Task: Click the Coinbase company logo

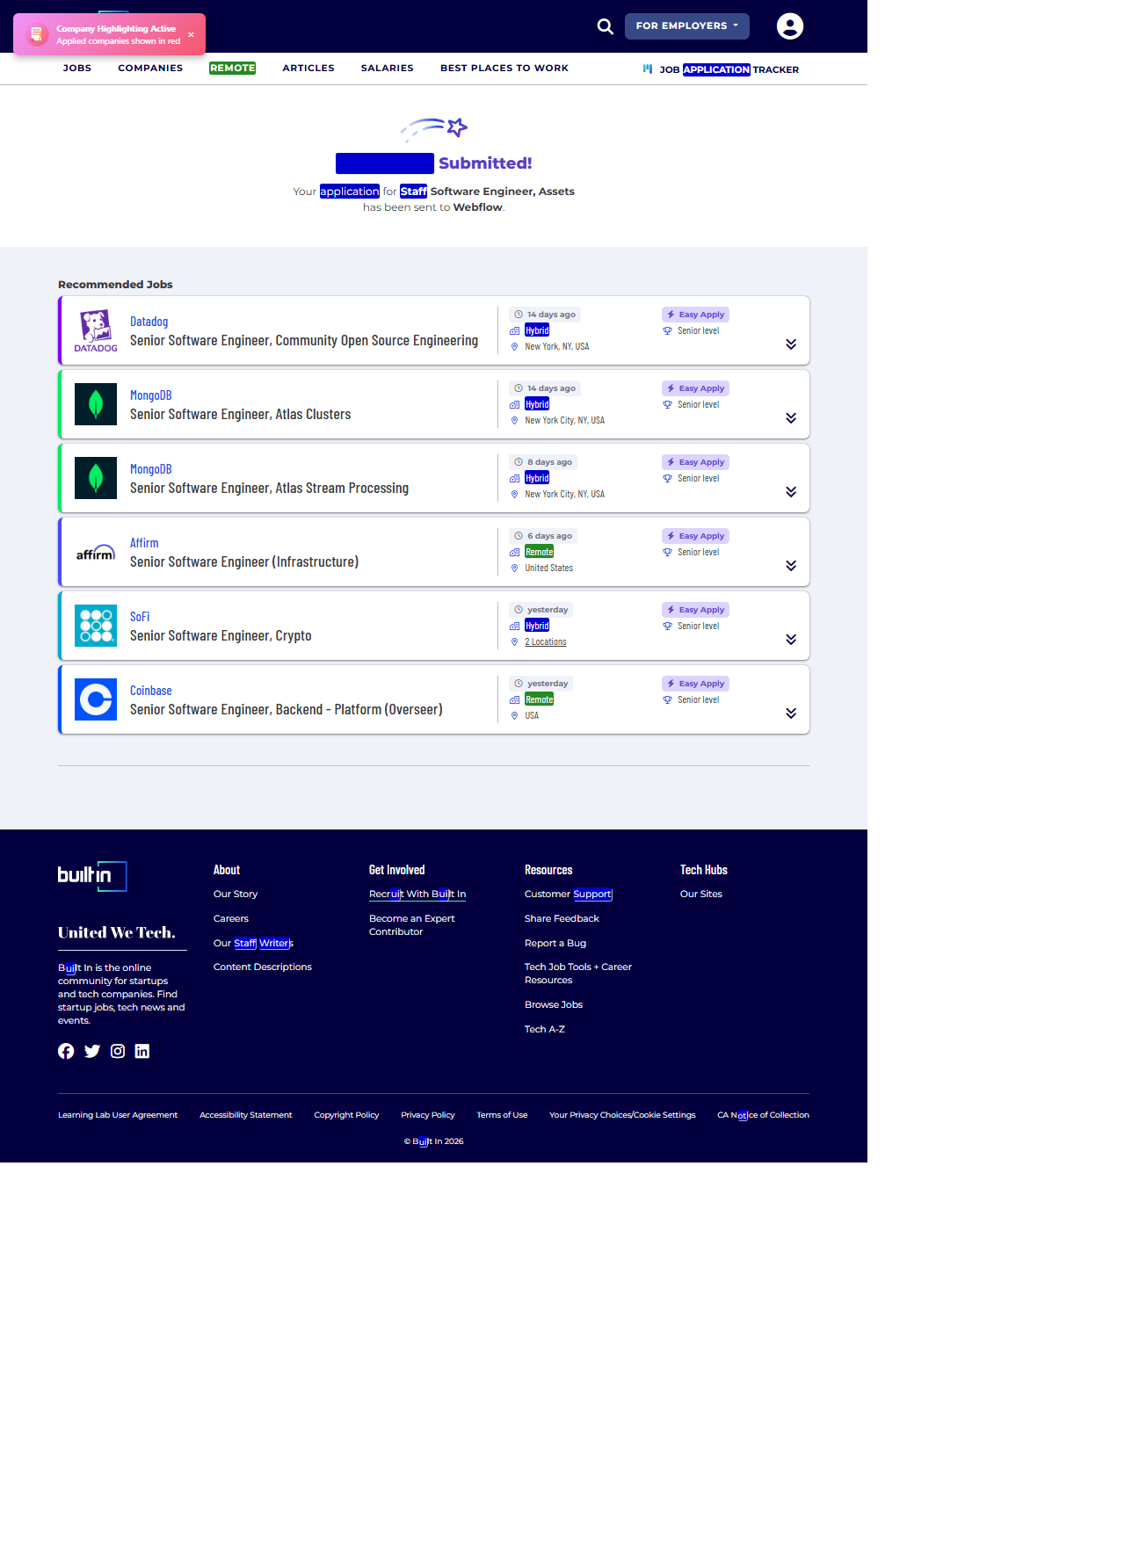Action: [x=96, y=699]
